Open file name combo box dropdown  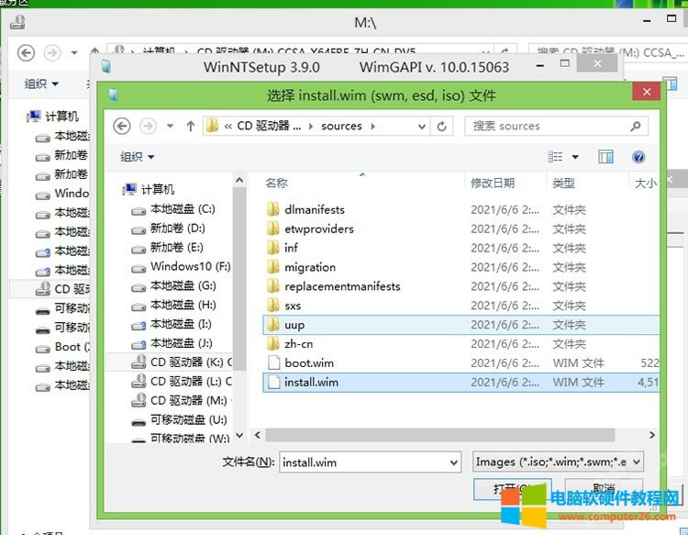(x=454, y=463)
